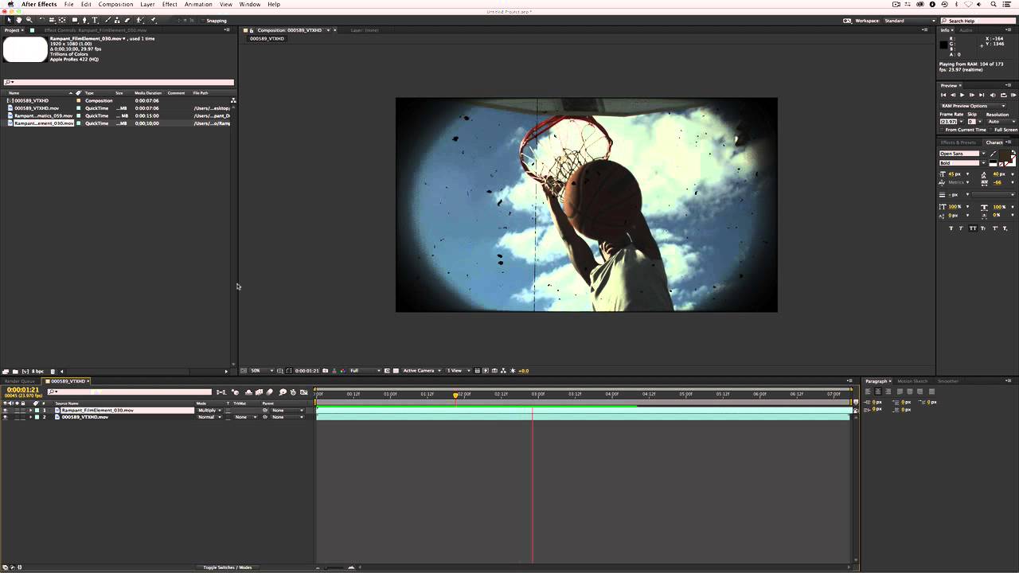Click the Interpret Footage icon in Project panel

6,372
